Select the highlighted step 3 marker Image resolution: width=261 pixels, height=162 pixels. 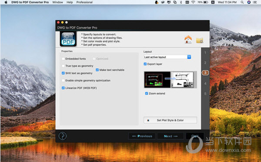[205, 73]
